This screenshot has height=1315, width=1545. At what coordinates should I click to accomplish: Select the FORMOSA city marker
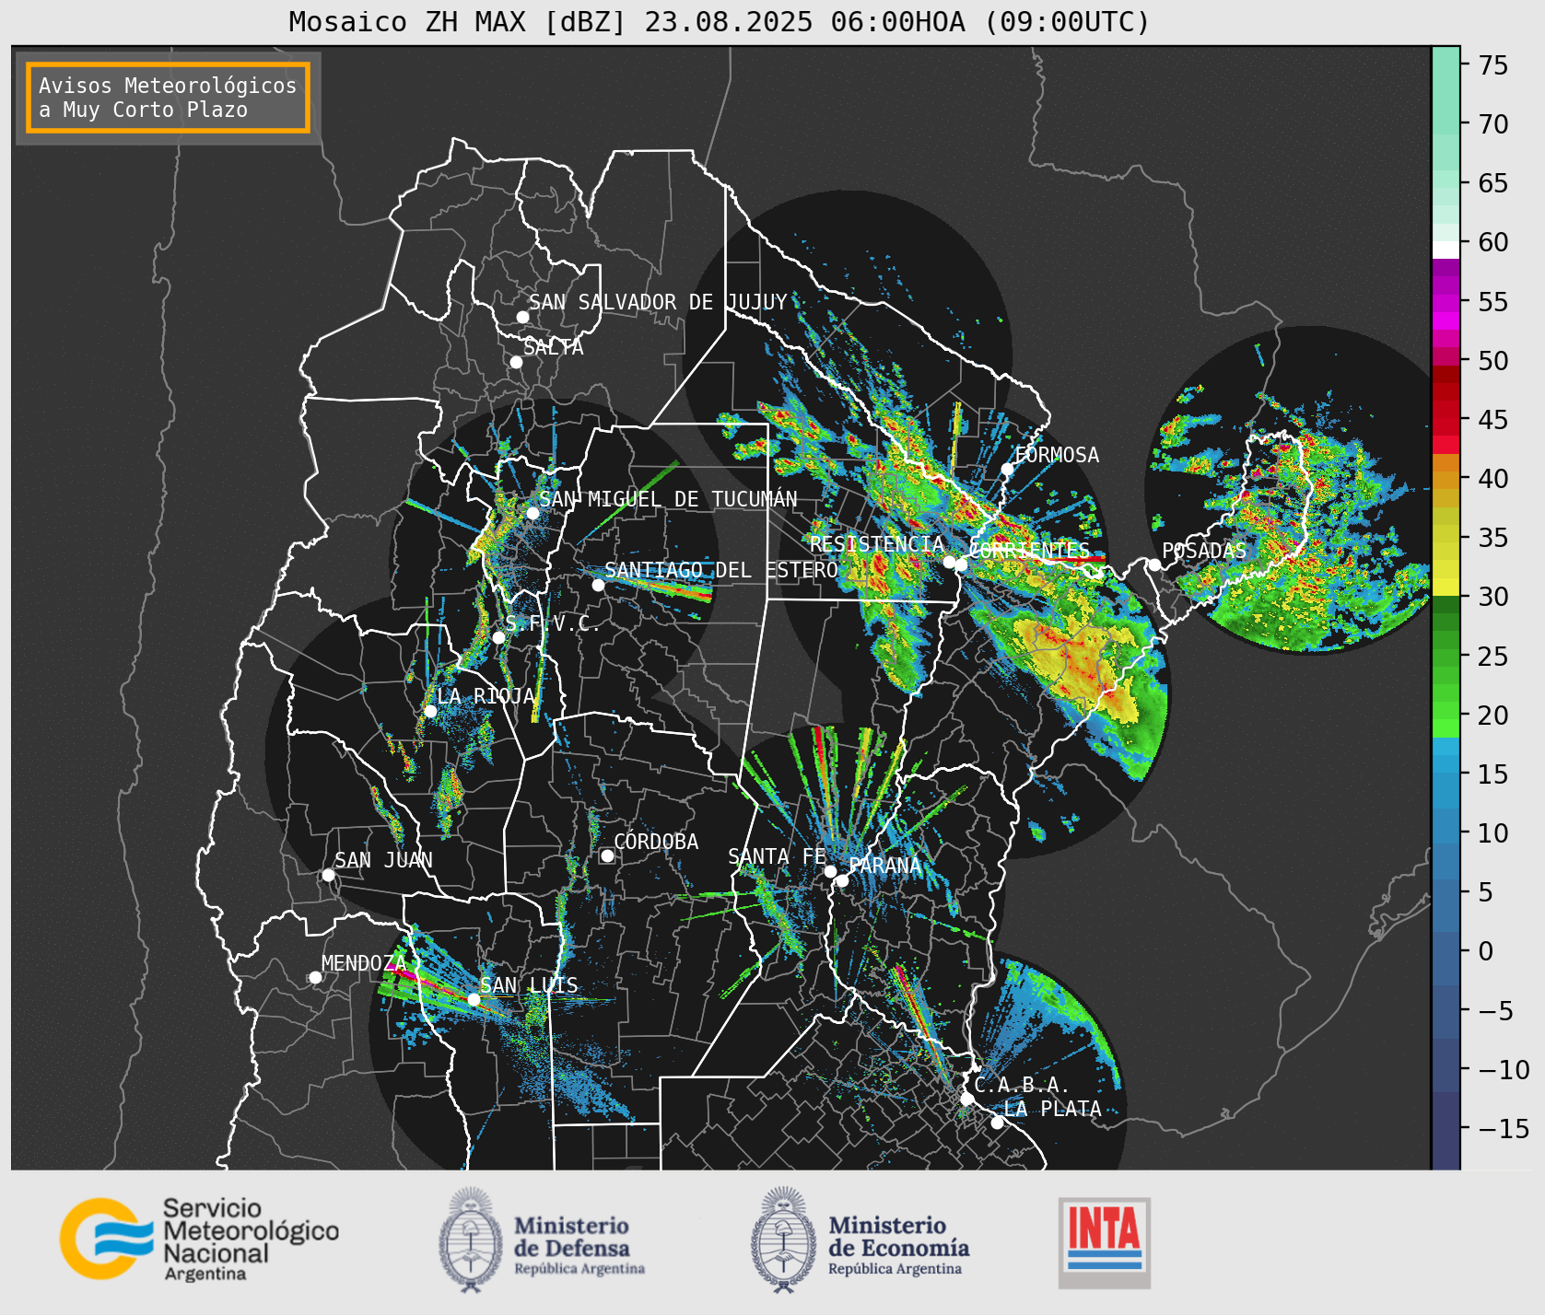[1008, 469]
